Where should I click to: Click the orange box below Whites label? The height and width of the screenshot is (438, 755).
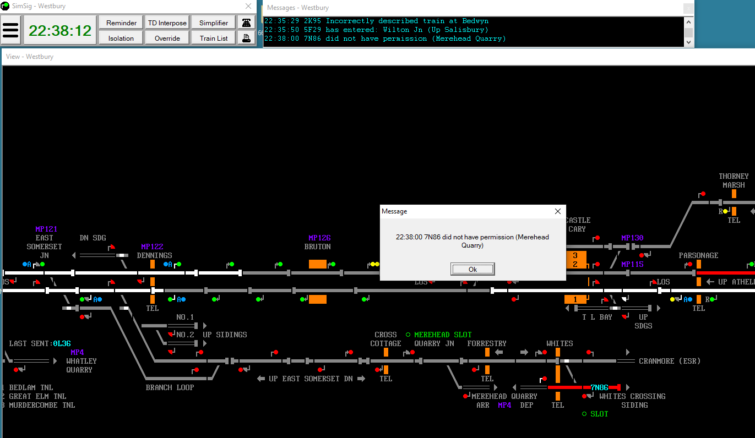(558, 352)
